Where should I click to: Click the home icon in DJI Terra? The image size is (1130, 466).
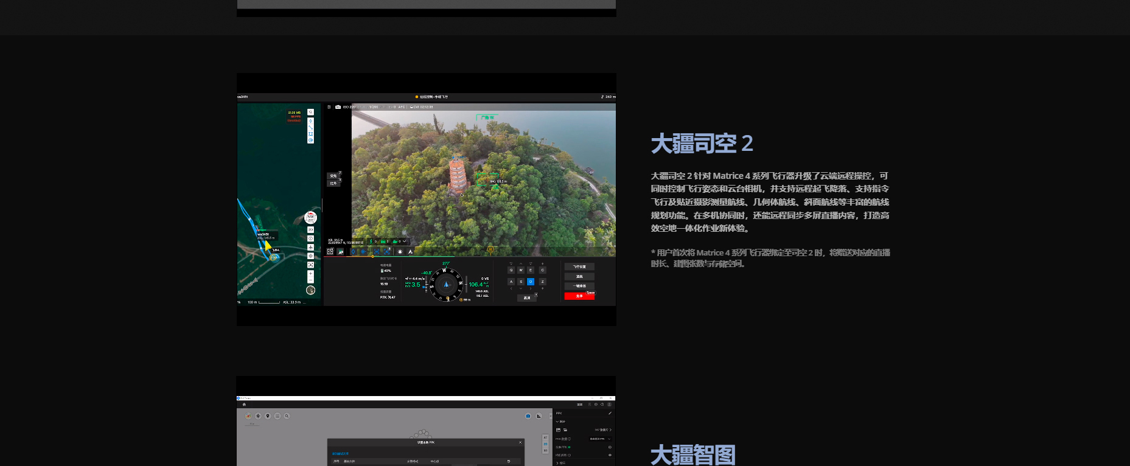coord(244,405)
